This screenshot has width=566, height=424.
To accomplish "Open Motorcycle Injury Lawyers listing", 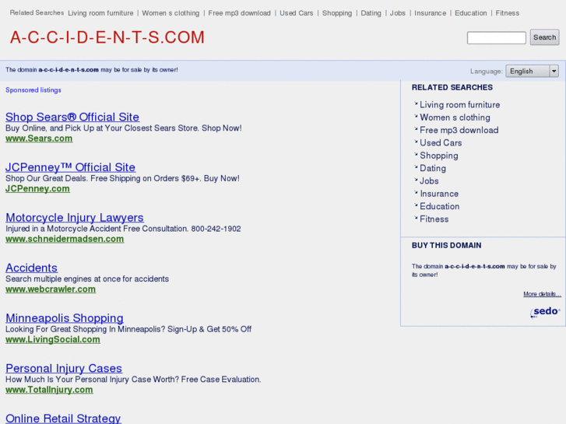I will tap(75, 218).
